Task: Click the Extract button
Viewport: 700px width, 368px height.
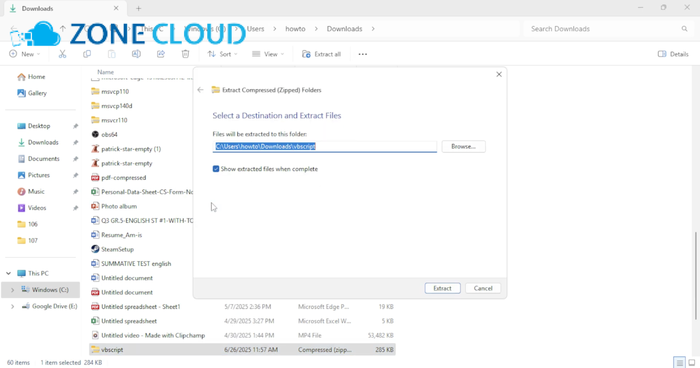Action: pos(442,288)
